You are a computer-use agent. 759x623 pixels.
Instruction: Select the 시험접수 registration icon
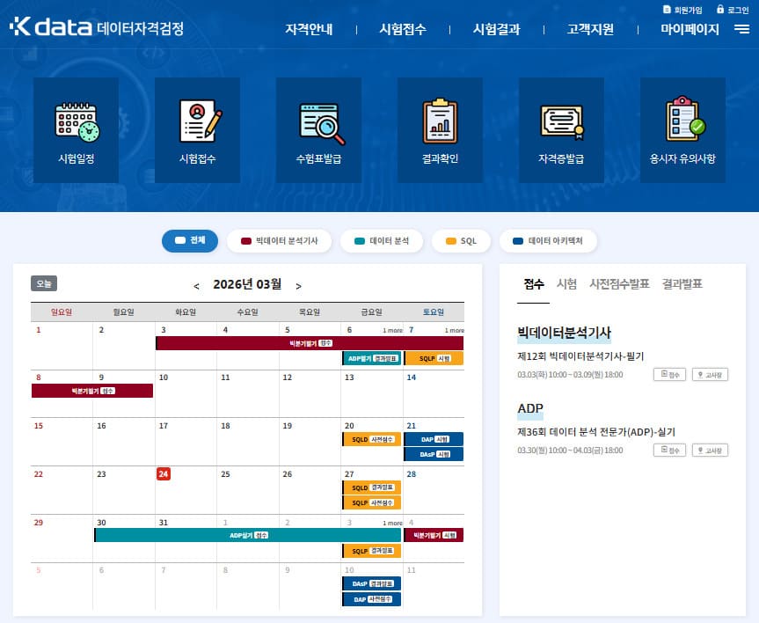pos(197,119)
